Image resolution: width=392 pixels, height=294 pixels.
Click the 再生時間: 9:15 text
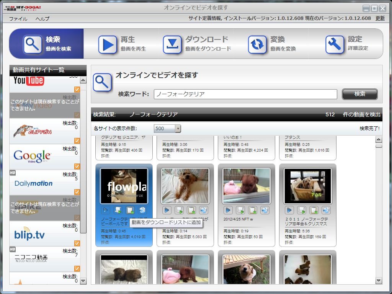(x=113, y=144)
